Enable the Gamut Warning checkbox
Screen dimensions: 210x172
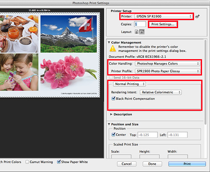tap(27, 162)
